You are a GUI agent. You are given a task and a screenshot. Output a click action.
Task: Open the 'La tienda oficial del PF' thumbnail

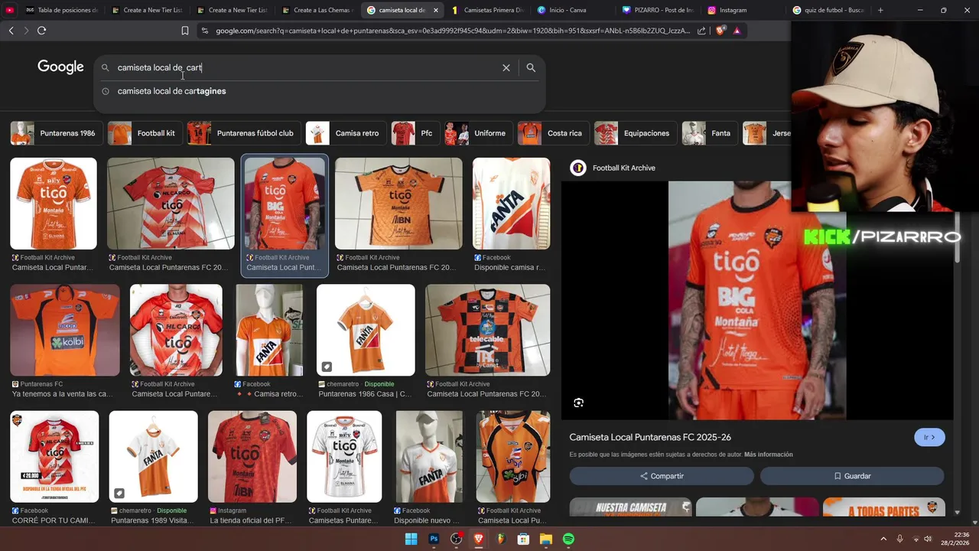pos(252,456)
